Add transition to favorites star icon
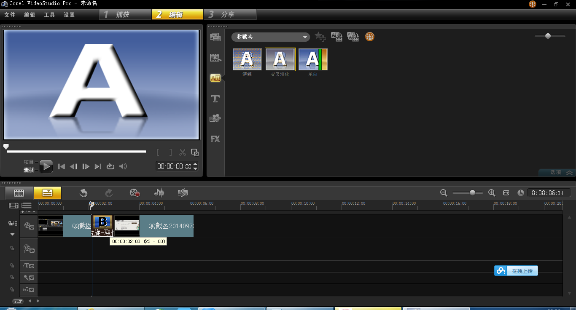The width and height of the screenshot is (576, 310). coord(320,37)
